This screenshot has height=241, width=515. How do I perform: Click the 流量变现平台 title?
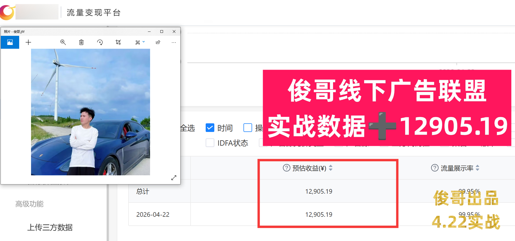tap(94, 13)
